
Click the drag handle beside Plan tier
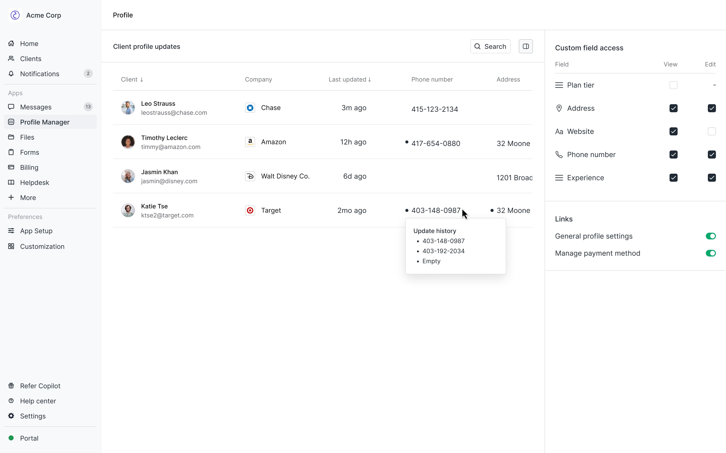click(559, 85)
